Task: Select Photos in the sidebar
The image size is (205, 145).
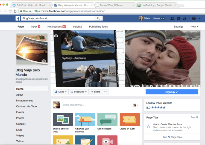Action: pyautogui.click(x=20, y=118)
